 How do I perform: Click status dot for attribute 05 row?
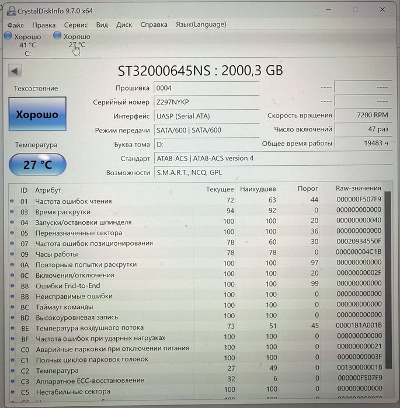coord(12,233)
